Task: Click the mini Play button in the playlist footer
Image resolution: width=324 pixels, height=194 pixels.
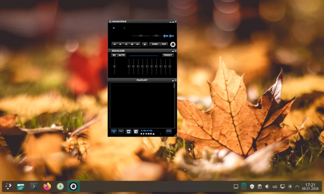Action: click(x=144, y=134)
